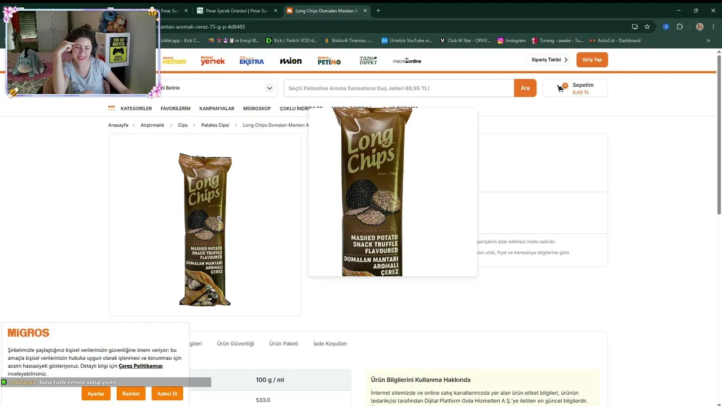Open the Petimo logo link

pyautogui.click(x=329, y=60)
